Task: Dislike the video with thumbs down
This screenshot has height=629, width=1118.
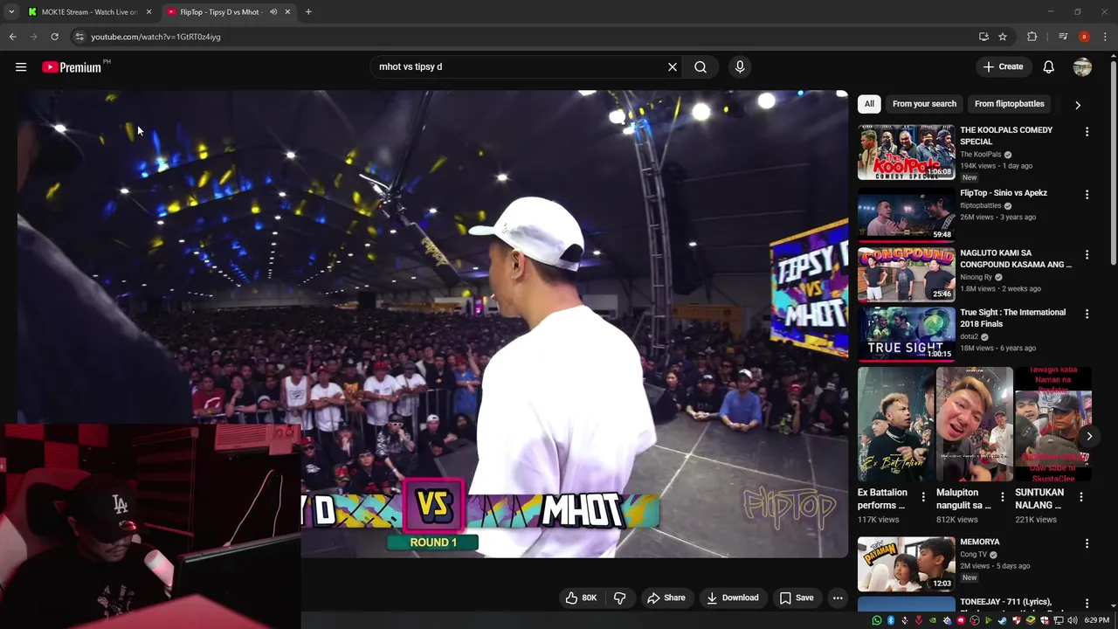Action: 619,598
